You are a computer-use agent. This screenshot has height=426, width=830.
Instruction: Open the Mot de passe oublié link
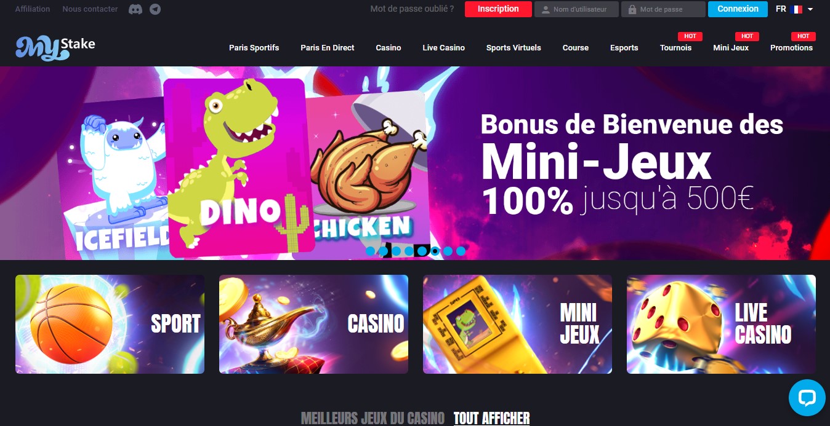pyautogui.click(x=412, y=9)
